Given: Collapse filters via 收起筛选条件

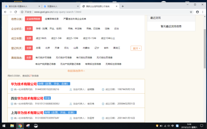Looking at the screenshot, I should point(76,71).
